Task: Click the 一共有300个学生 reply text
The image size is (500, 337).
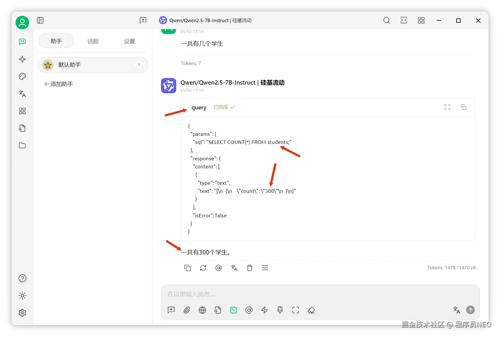Action: coord(206,252)
